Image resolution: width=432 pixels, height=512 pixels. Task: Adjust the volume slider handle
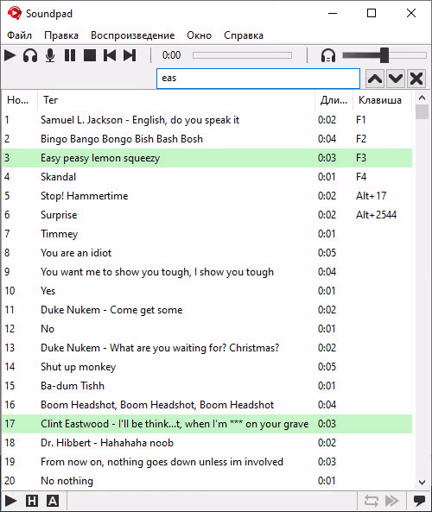[384, 55]
